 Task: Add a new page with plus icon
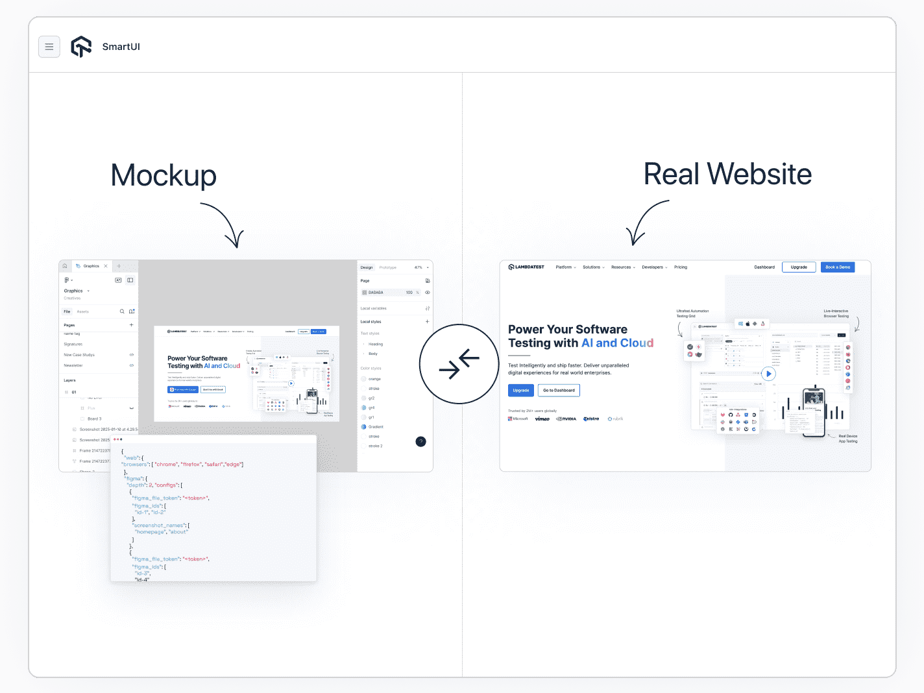(131, 325)
